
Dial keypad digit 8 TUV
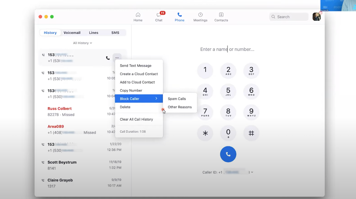[x=228, y=112]
